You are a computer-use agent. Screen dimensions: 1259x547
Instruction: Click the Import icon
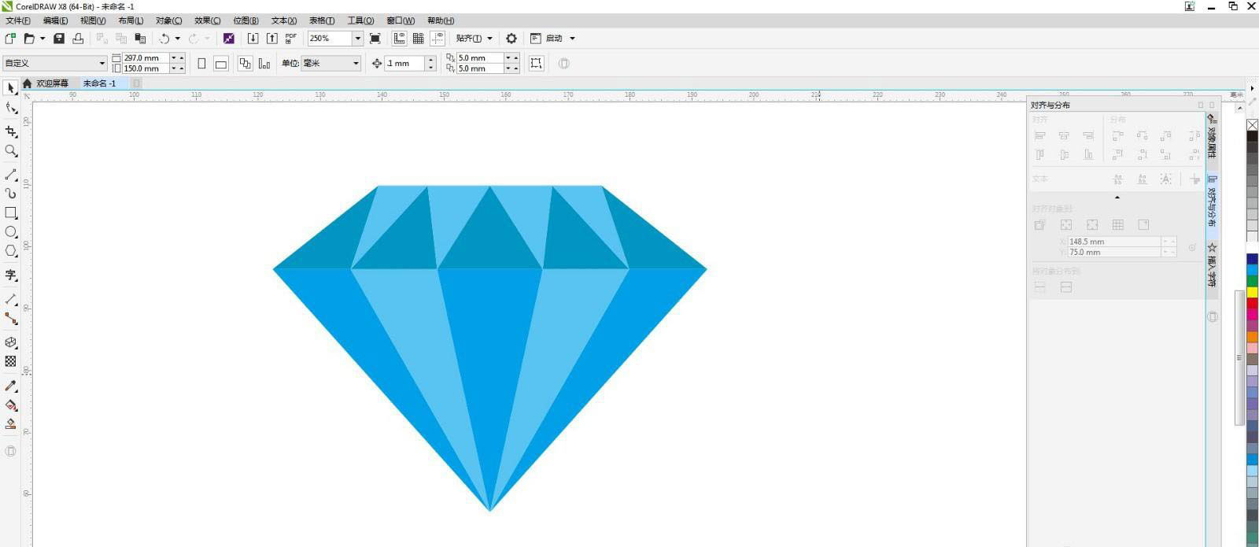(x=253, y=38)
